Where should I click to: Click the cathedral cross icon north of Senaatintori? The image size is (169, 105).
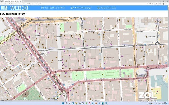click(146, 20)
